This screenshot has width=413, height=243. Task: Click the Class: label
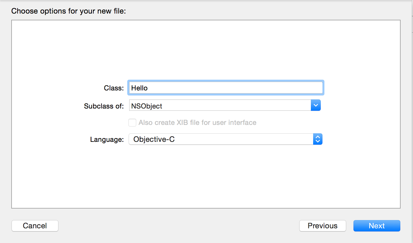click(x=114, y=88)
